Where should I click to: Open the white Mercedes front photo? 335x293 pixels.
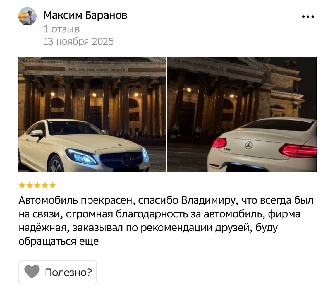(92, 115)
